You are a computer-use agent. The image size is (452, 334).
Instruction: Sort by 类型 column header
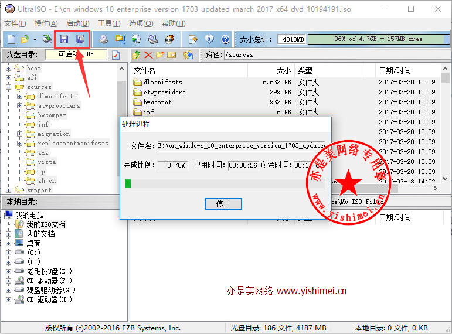pyautogui.click(x=330, y=70)
